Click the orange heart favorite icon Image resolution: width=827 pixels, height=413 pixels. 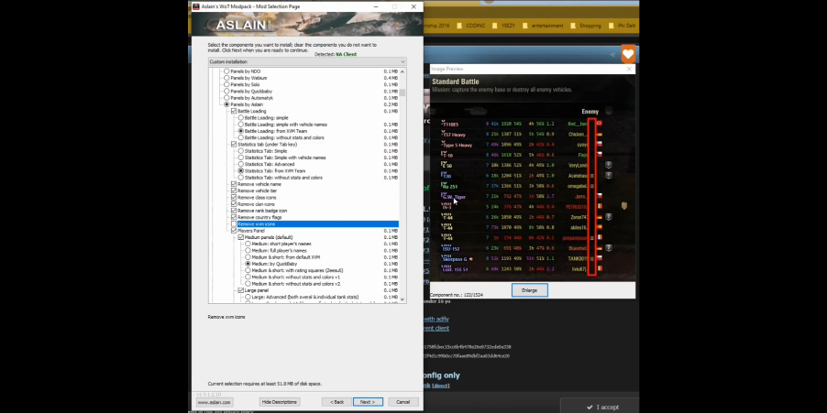[x=627, y=54]
